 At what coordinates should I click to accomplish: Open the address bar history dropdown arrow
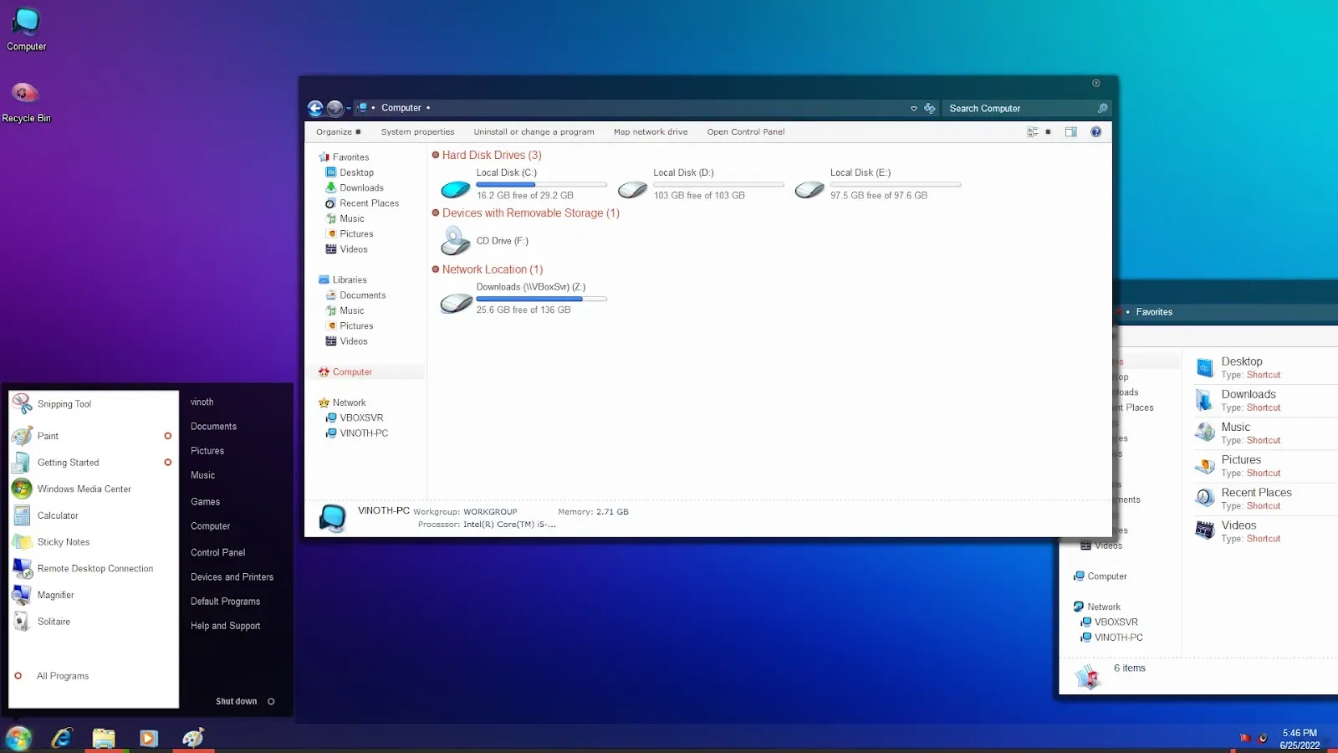[x=913, y=109]
